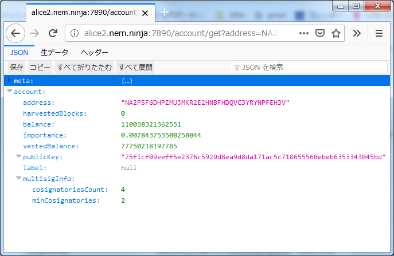Show more toolbar items chevron
Image resolution: width=394 pixels, height=256 pixels.
tap(357, 33)
